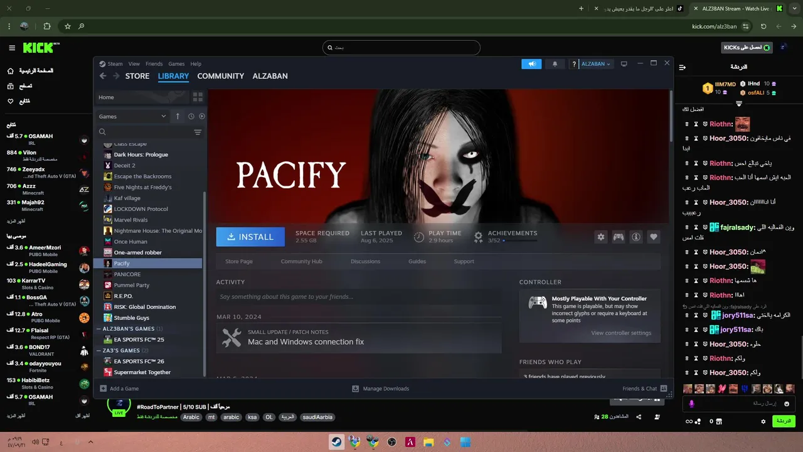Collapse ALZ3BAN'S GAMES category
The width and height of the screenshot is (803, 452).
(x=99, y=328)
